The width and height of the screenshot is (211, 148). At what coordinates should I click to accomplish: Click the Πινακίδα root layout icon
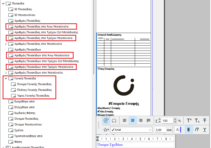(x=8, y=4)
